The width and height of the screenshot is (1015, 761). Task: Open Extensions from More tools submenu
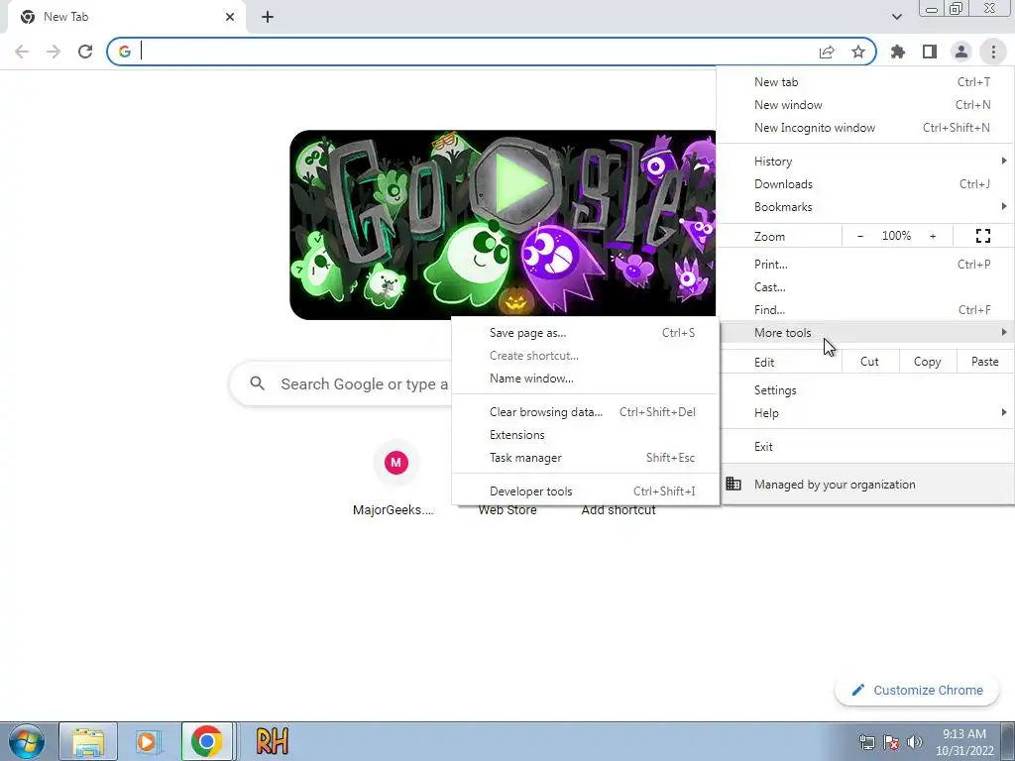coord(585,434)
